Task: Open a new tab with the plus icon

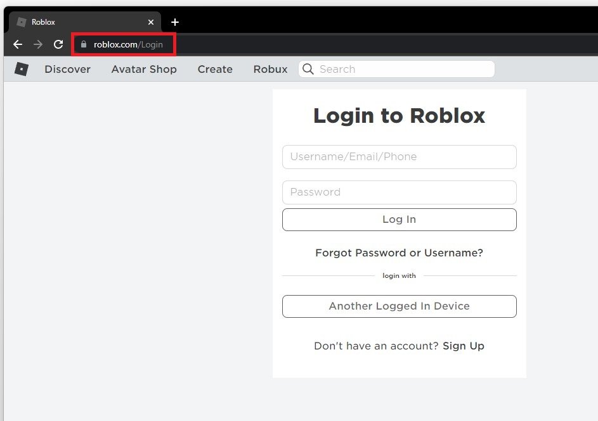Action: [x=175, y=22]
